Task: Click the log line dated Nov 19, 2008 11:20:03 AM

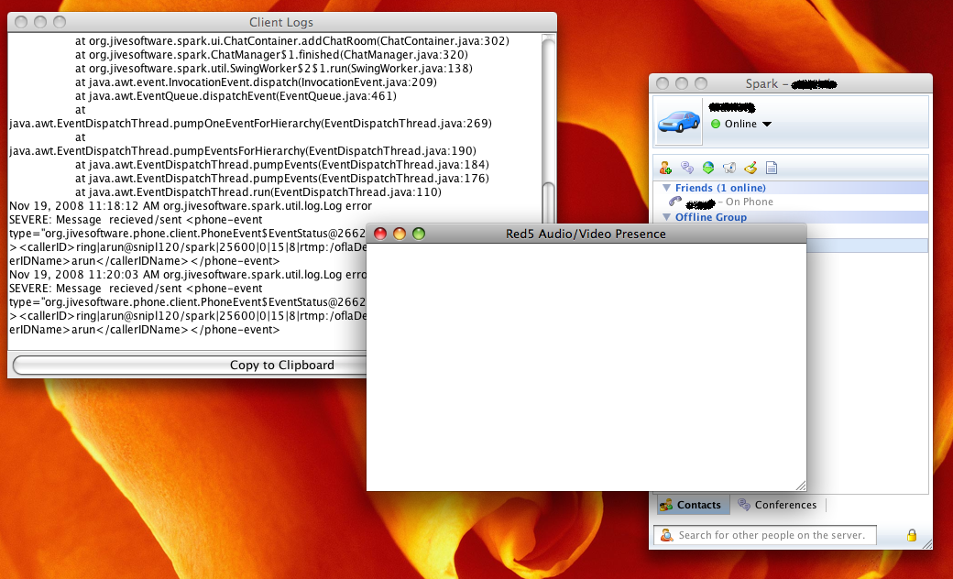Action: [x=188, y=275]
